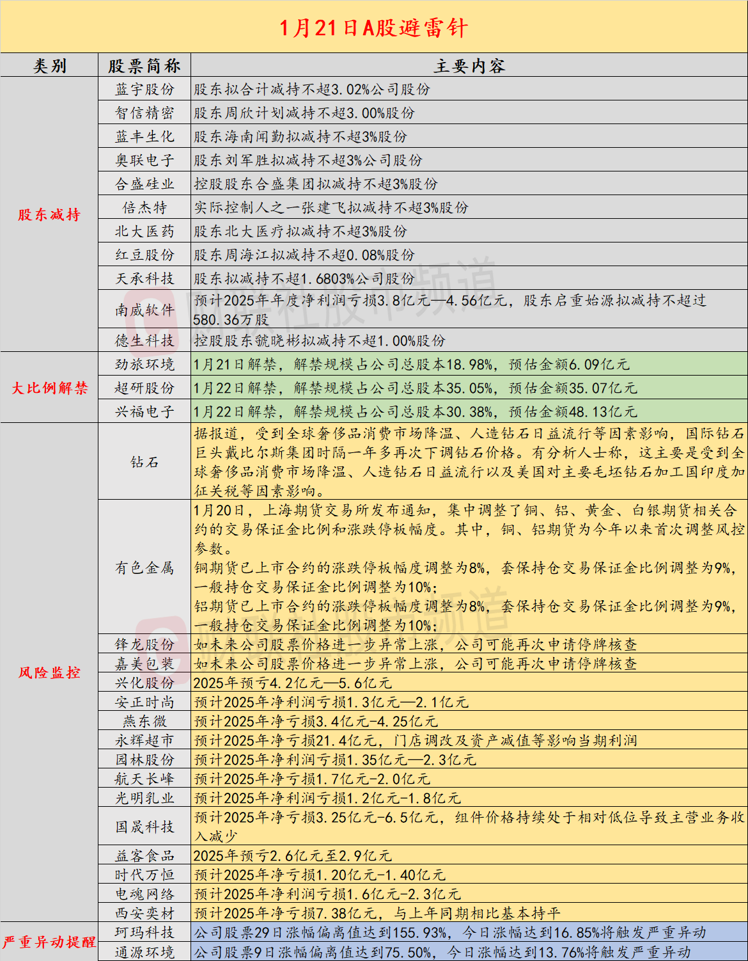Select stock name 天承科技
Screen dimensions: 748x961
pyautogui.click(x=144, y=279)
